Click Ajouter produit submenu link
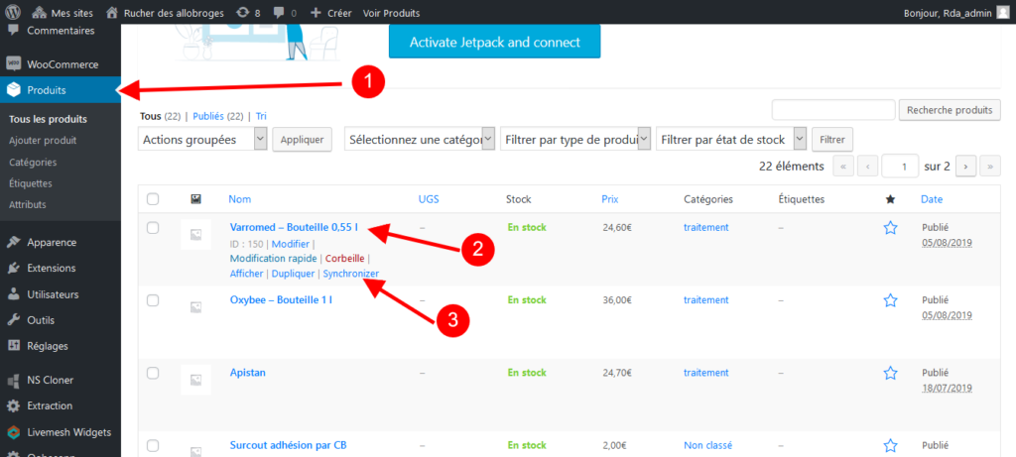 point(43,141)
